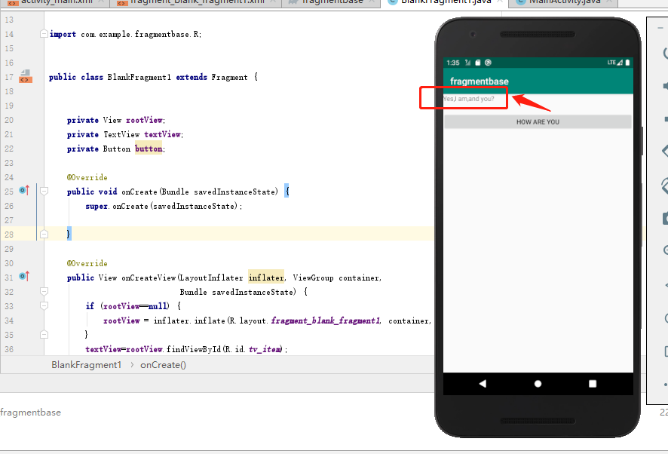Screen dimensions: 668x454
Task: Collapse the onCreate method fold marker on line 25
Action: pyautogui.click(x=44, y=191)
